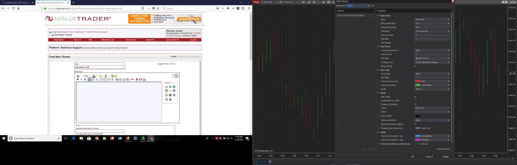Click the Firefox bookmark star icon
Screen dimensions: 517x165
point(158,8)
